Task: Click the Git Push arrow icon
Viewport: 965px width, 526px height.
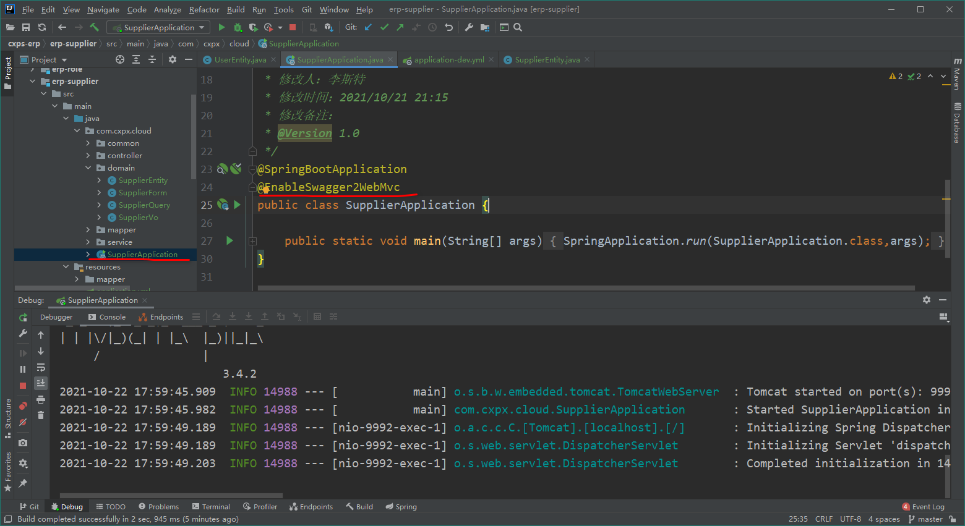Action: pyautogui.click(x=400, y=27)
